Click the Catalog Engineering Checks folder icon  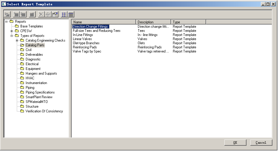pyautogui.click(x=22, y=40)
